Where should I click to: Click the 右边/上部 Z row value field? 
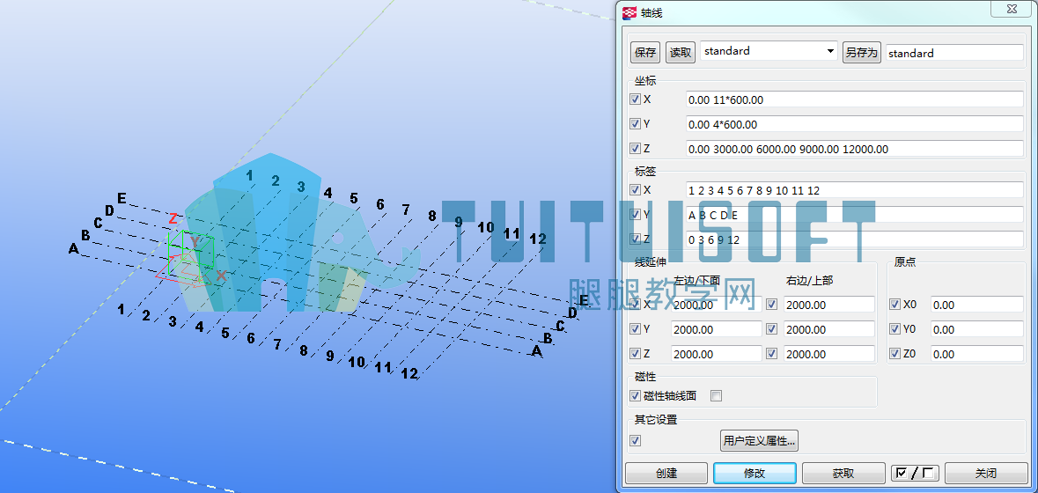click(x=828, y=354)
